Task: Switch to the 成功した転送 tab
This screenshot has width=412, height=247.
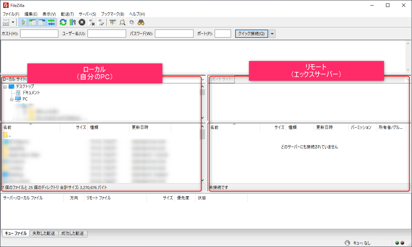Action: [73, 233]
